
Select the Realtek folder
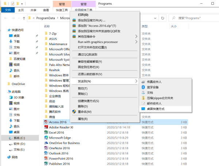tap(54, 70)
